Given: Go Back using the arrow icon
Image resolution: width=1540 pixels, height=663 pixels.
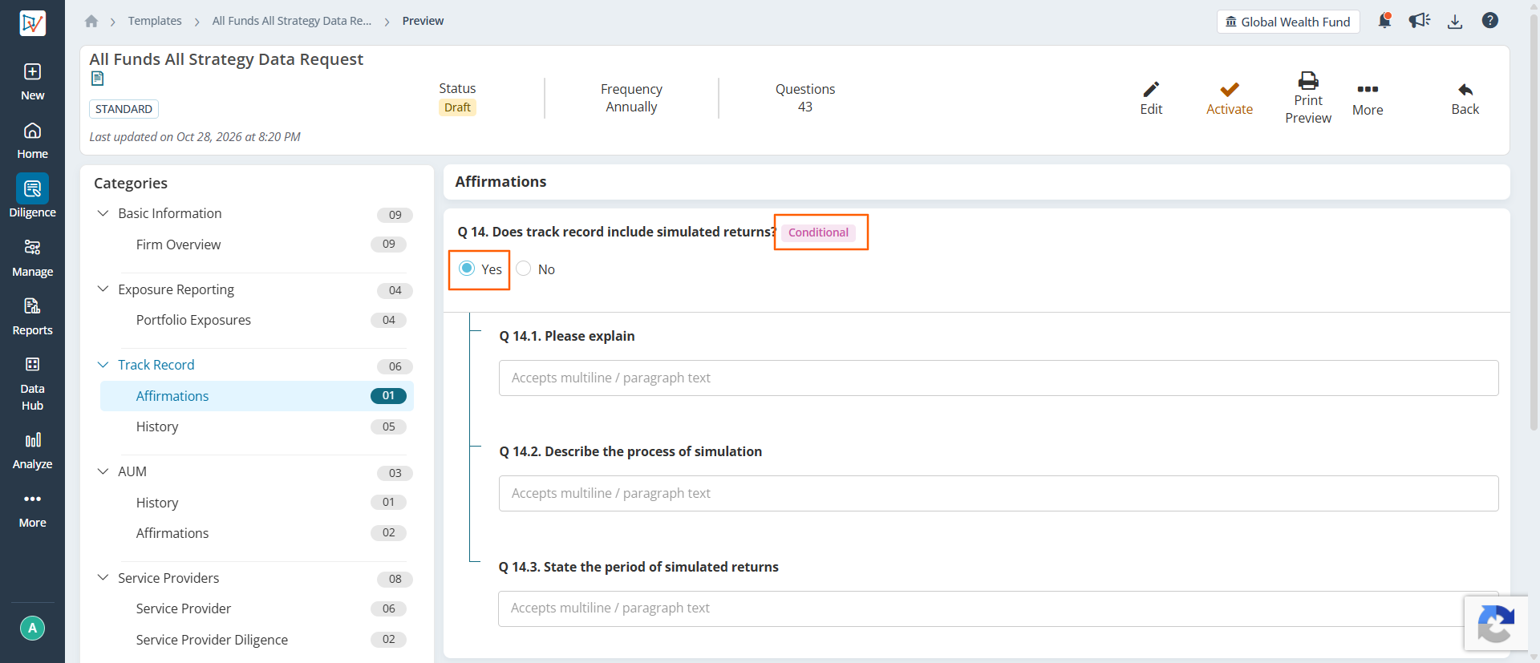Looking at the screenshot, I should [1465, 99].
